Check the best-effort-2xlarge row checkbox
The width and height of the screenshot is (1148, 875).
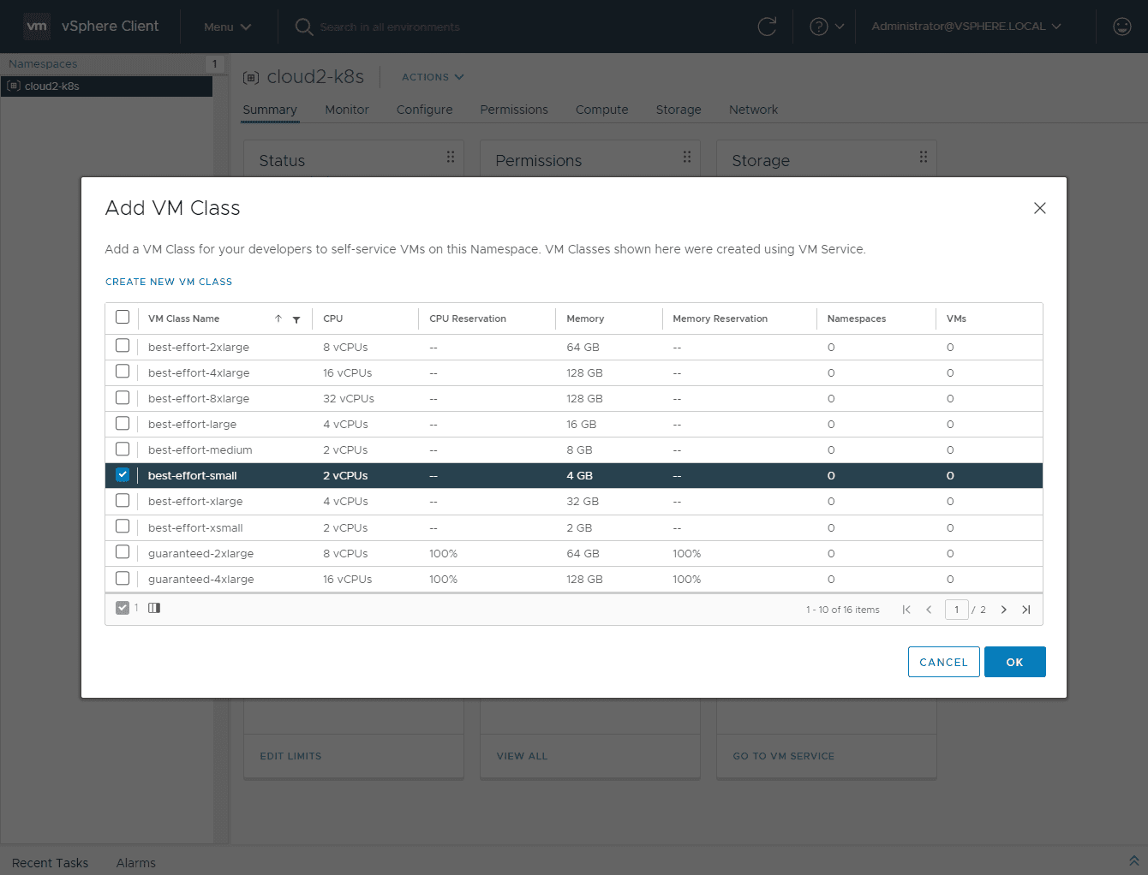123,346
